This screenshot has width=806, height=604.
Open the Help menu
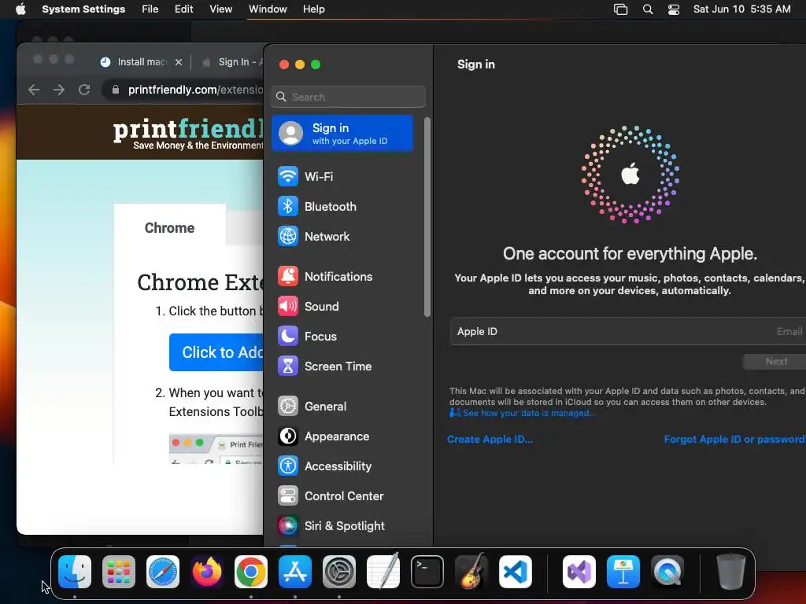313,9
